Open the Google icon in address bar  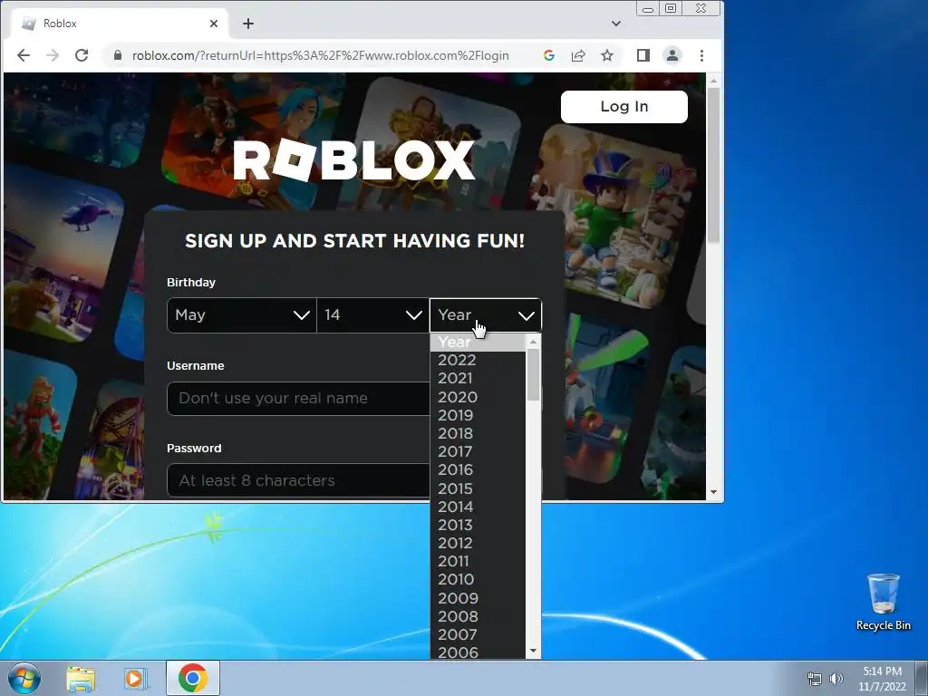point(548,55)
